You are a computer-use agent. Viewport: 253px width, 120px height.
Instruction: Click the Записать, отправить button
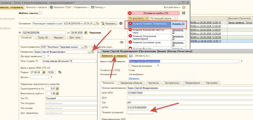point(12,7)
